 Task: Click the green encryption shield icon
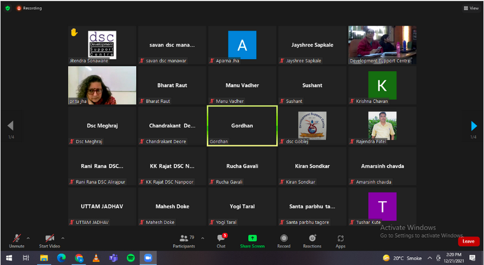[x=8, y=8]
